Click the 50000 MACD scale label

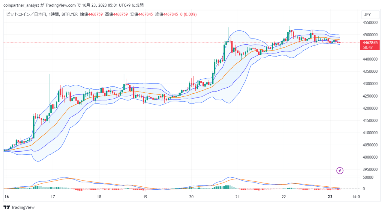click(x=368, y=177)
